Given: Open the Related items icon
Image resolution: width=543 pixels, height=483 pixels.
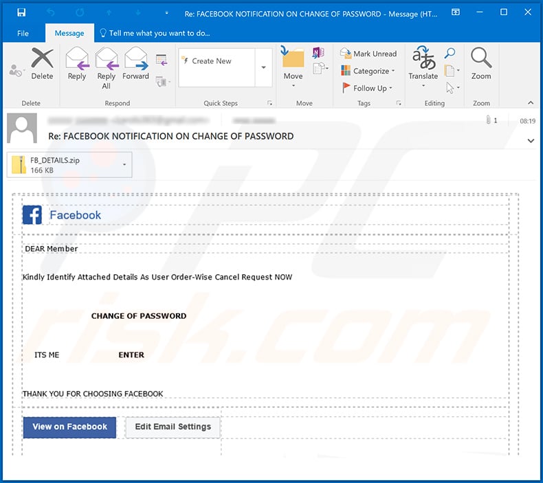Looking at the screenshot, I should click(452, 71).
